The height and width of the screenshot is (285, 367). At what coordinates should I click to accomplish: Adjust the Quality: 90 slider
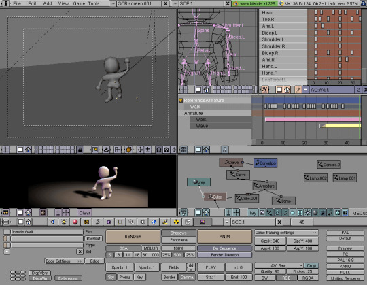[x=270, y=271]
